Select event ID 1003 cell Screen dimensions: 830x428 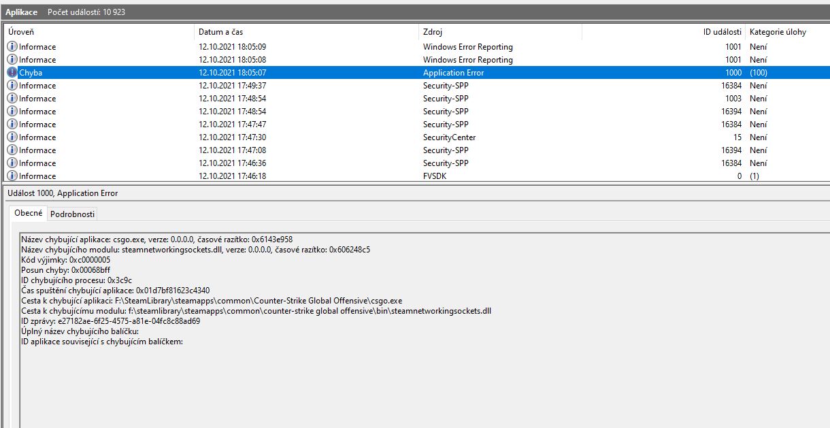click(733, 99)
